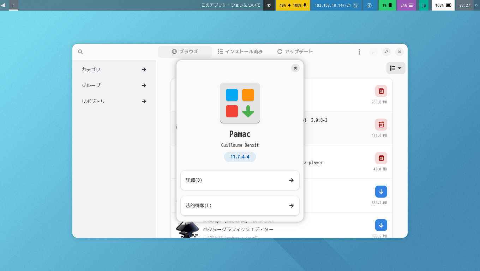Image resolution: width=480 pixels, height=271 pixels.
Task: Install the 384.1 MB package
Action: tap(381, 192)
